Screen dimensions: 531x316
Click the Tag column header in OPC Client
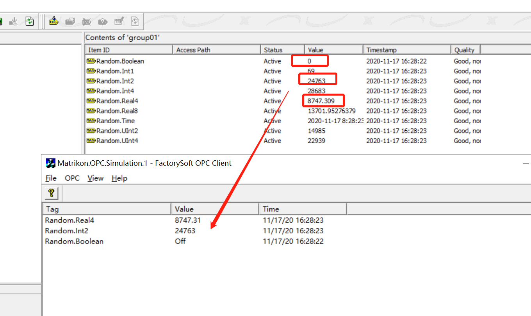coord(107,209)
